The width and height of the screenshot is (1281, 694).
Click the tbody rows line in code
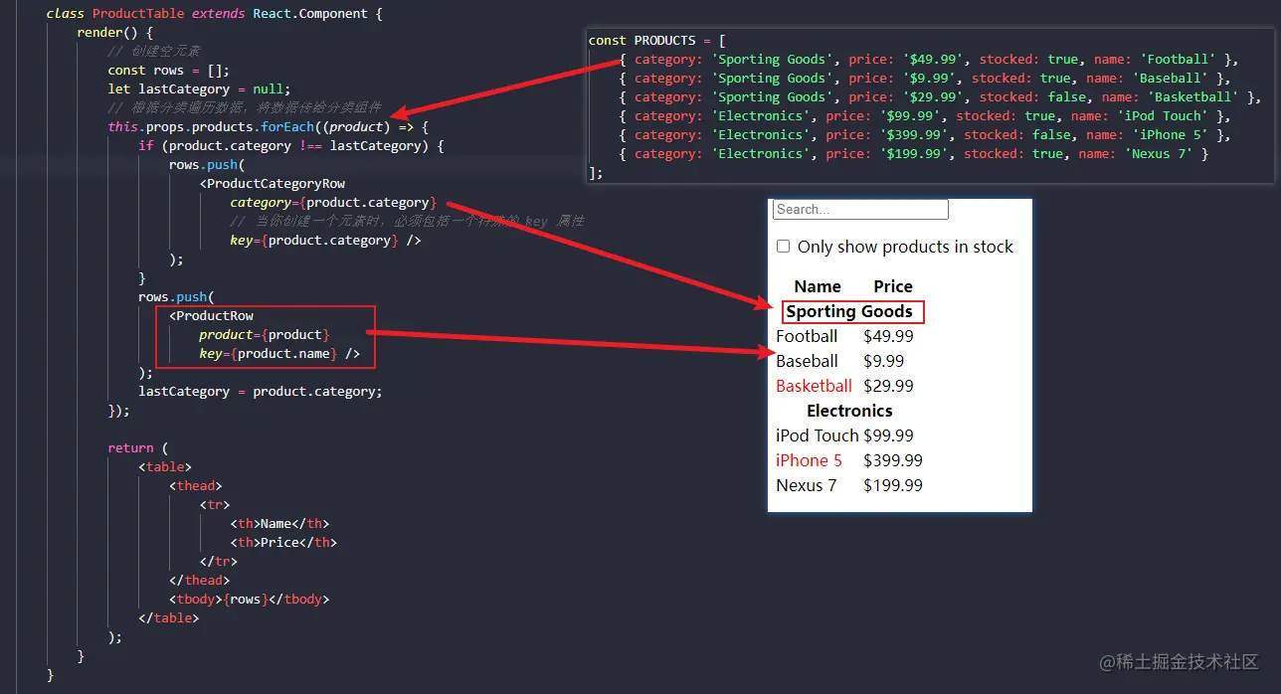pyautogui.click(x=249, y=599)
